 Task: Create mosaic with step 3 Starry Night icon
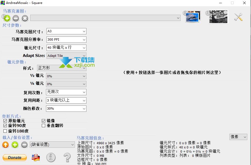coord(218,17)
